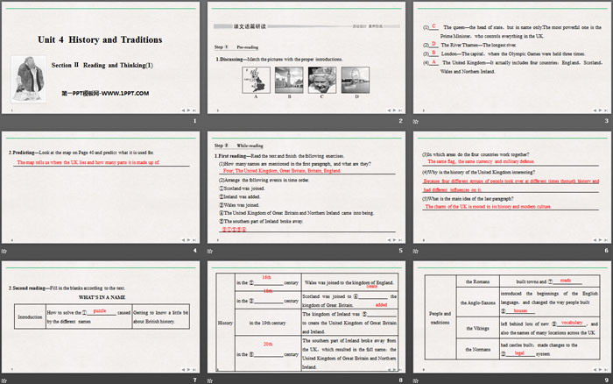This screenshot has width=613, height=384.
Task: Select slide 7 titled WHAT'S IN A NAME
Action: (101, 317)
